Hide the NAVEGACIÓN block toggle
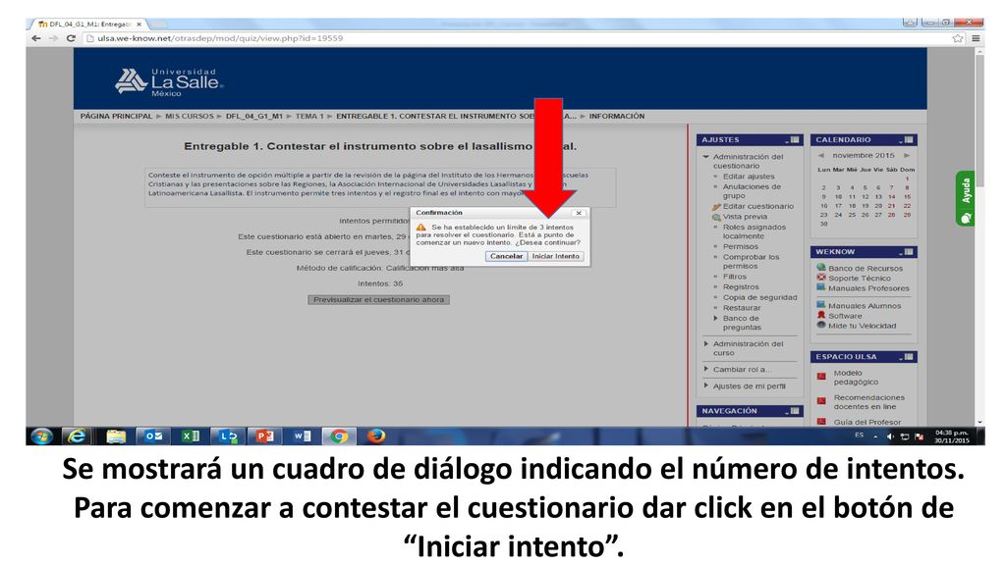Viewport: 1006px width, 565px height. coord(787,412)
